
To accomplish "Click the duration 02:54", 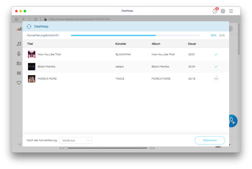I will (192, 67).
